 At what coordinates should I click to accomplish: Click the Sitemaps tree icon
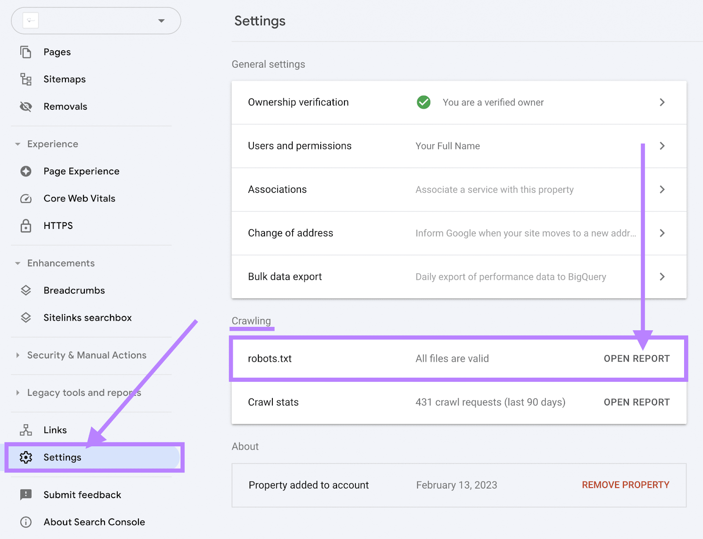click(26, 79)
